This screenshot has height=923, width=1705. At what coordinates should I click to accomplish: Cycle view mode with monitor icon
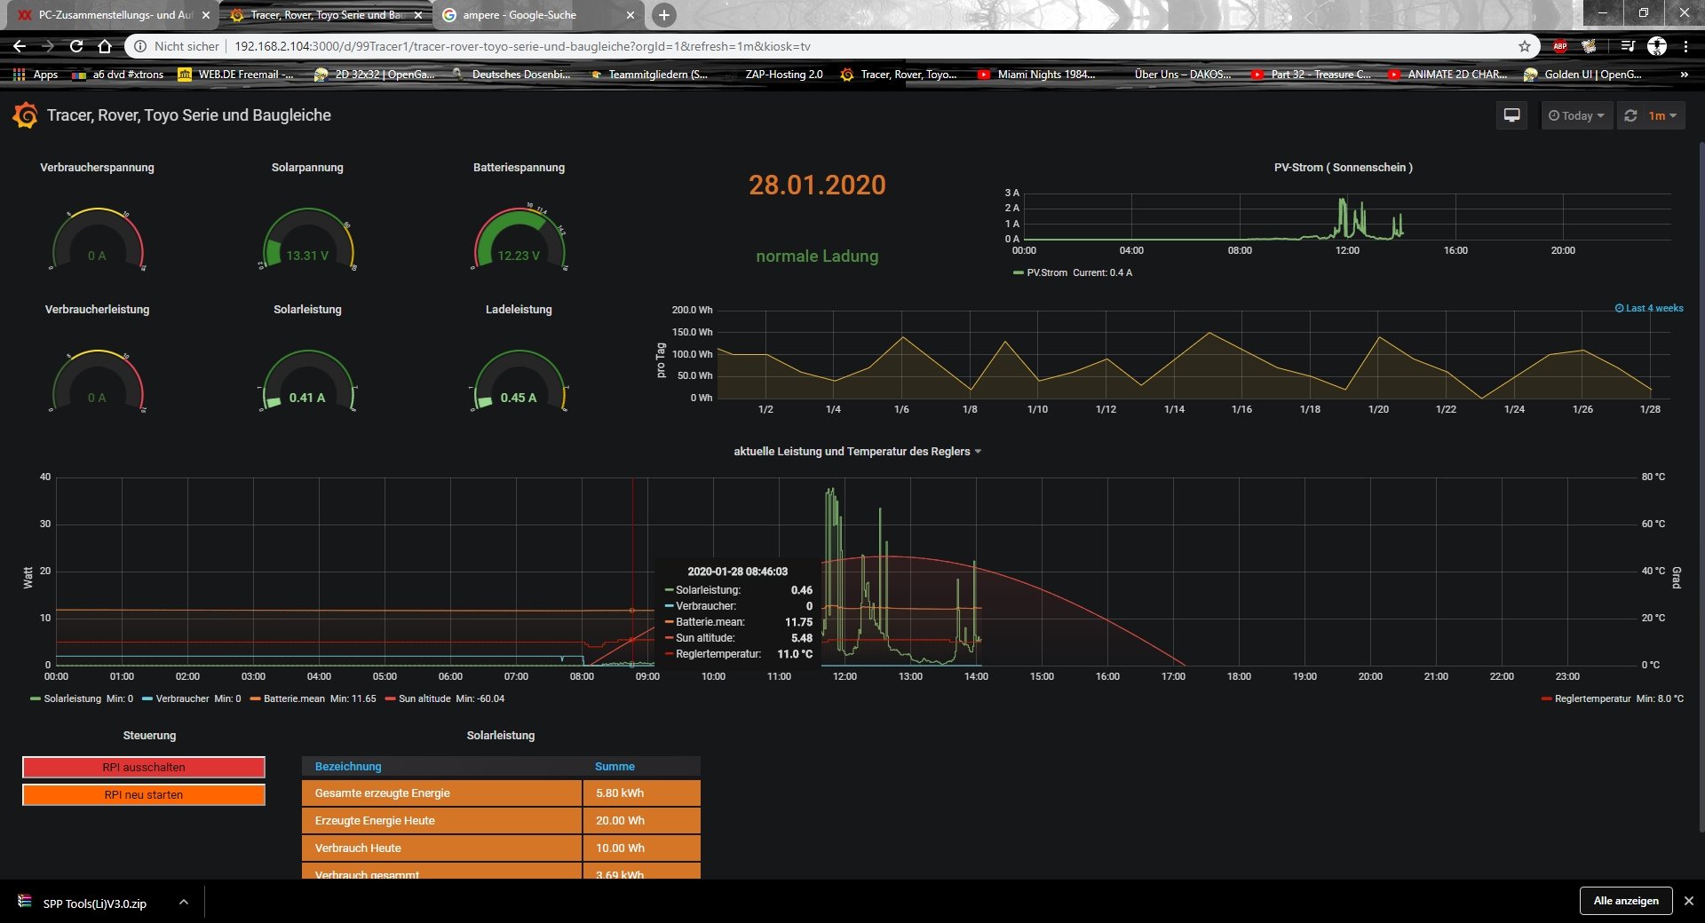(x=1511, y=115)
